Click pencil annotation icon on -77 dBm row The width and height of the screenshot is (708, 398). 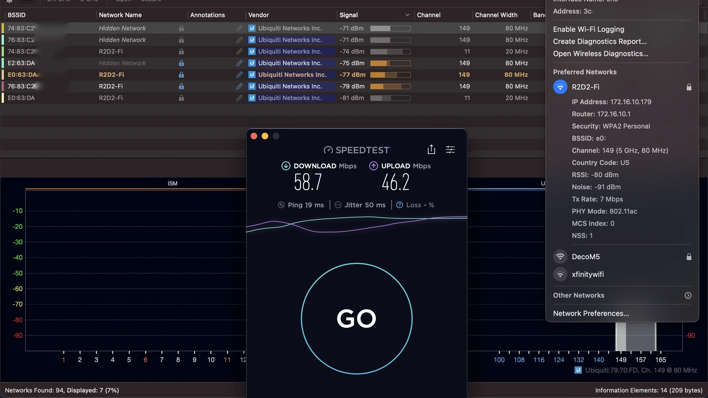tap(239, 75)
